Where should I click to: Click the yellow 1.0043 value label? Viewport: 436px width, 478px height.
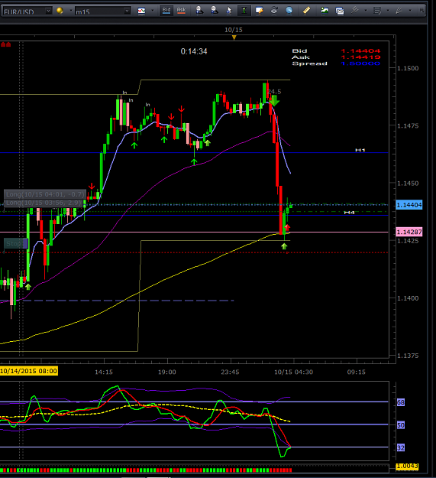pos(407,467)
